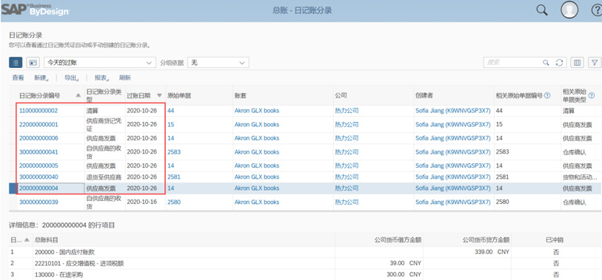
Task: Open journal entry 300000000041
Action: pos(39,152)
